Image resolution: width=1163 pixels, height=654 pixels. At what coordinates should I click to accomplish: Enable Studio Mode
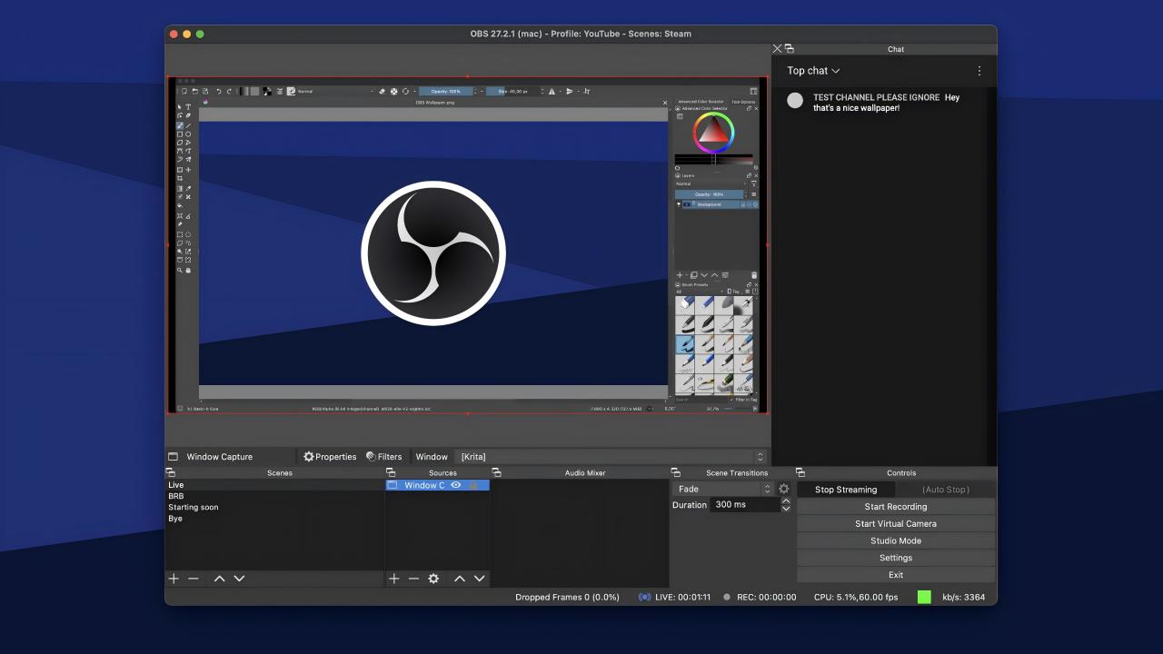point(896,540)
